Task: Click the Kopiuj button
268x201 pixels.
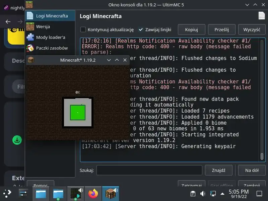Action: pos(191,29)
